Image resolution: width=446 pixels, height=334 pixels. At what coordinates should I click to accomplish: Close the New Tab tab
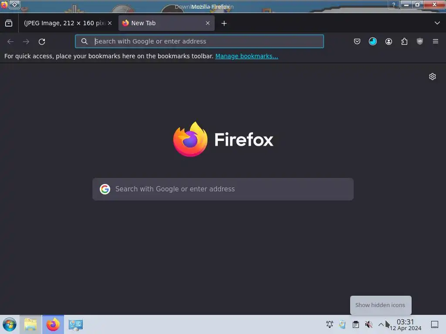click(208, 23)
